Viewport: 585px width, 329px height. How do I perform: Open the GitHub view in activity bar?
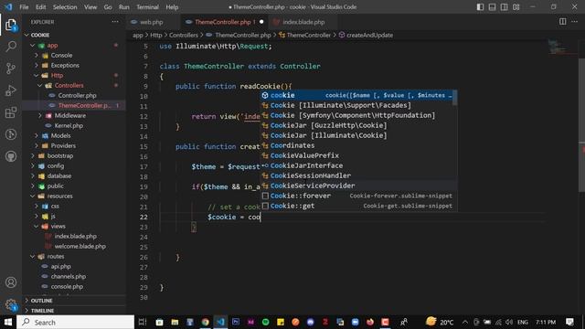click(11, 156)
